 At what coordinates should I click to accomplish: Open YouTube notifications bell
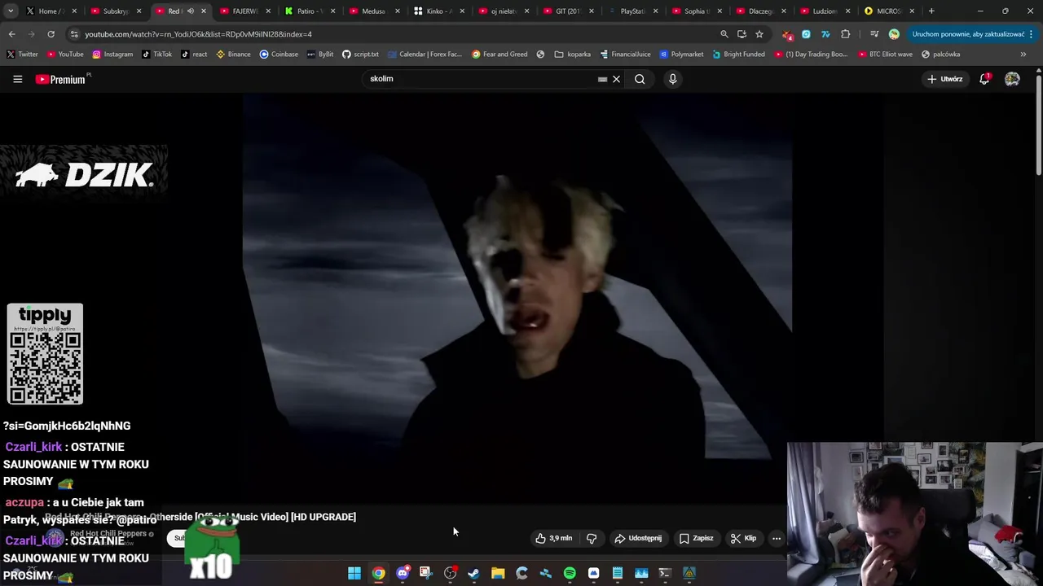(x=984, y=79)
